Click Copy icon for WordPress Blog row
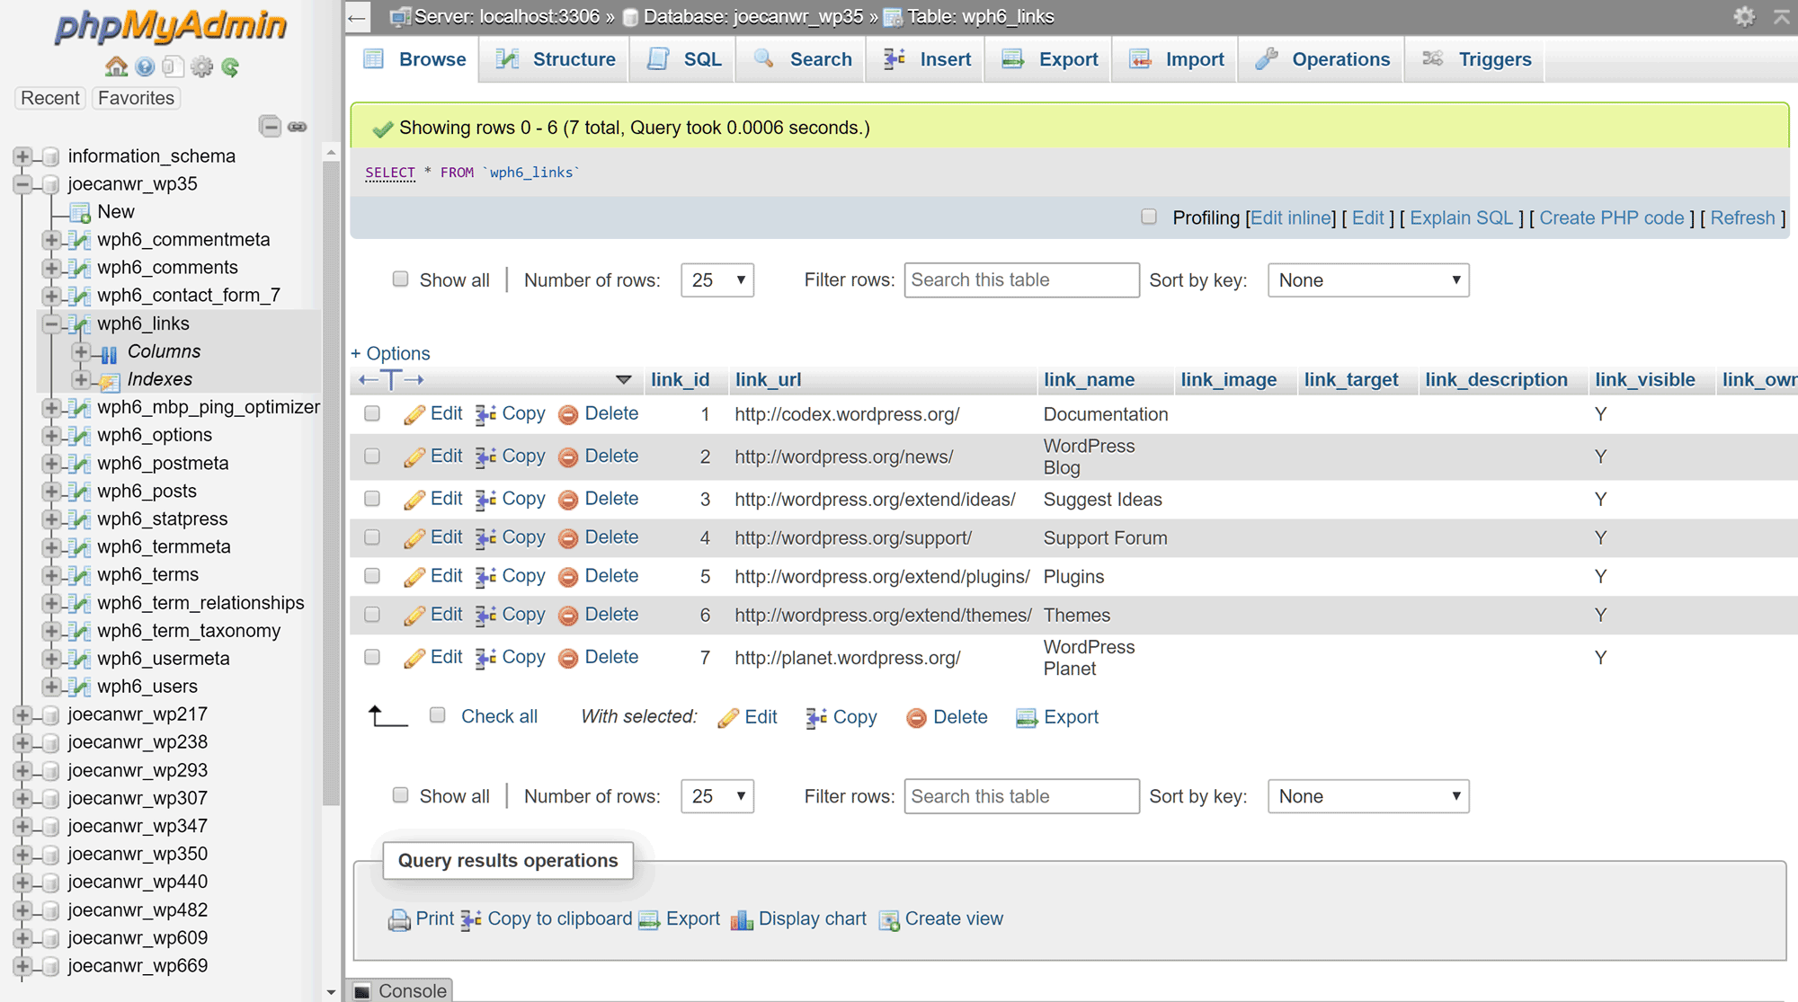Viewport: 1798px width, 1002px height. (485, 457)
